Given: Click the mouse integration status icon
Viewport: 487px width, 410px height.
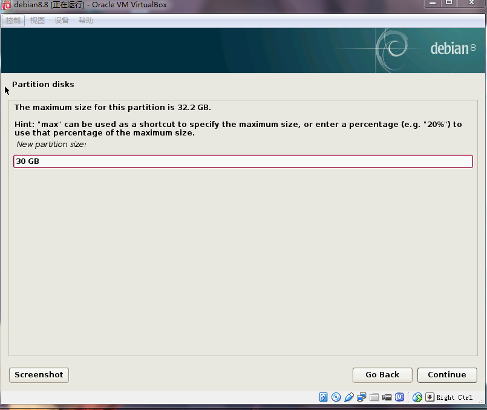Looking at the screenshot, I should pos(417,397).
